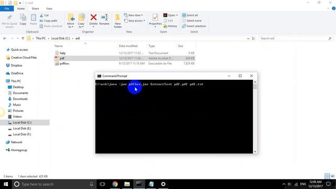The width and height of the screenshot is (336, 189).
Task: Open Pictures folder in sidebar
Action: (x=18, y=111)
